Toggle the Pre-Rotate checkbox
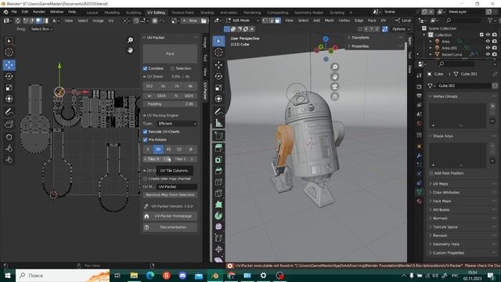The height and width of the screenshot is (282, 501). (146, 139)
